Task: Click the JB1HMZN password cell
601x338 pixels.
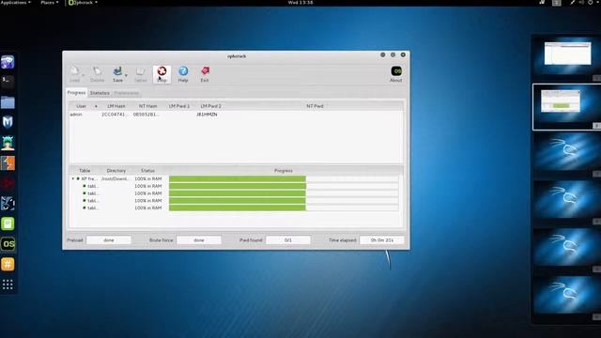Action: (x=207, y=115)
